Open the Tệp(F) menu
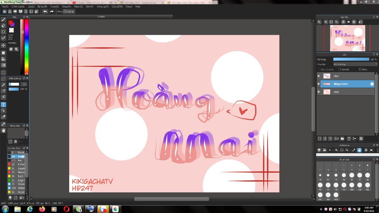Screen dimensions: 379x213 tap(5, 7)
